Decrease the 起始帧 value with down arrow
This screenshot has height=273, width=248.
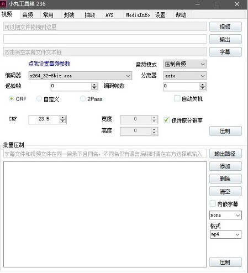pos(94,88)
